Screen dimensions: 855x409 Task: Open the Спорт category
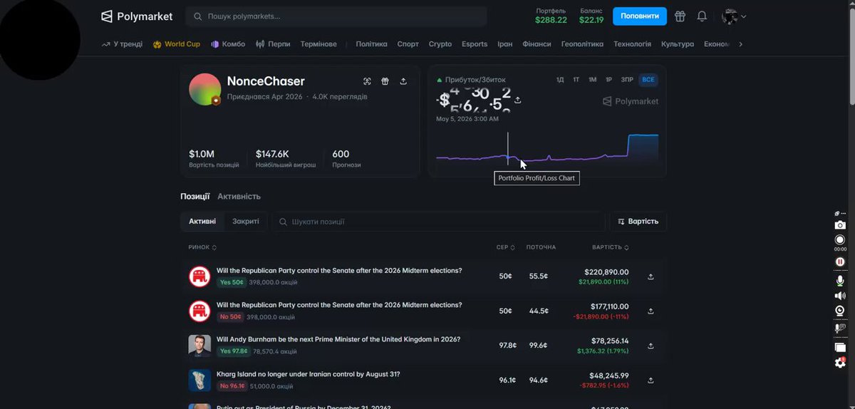click(x=408, y=44)
